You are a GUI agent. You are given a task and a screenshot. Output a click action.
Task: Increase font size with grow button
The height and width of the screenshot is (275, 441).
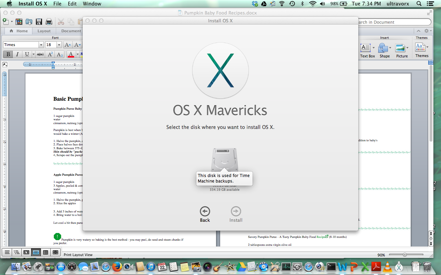point(68,45)
